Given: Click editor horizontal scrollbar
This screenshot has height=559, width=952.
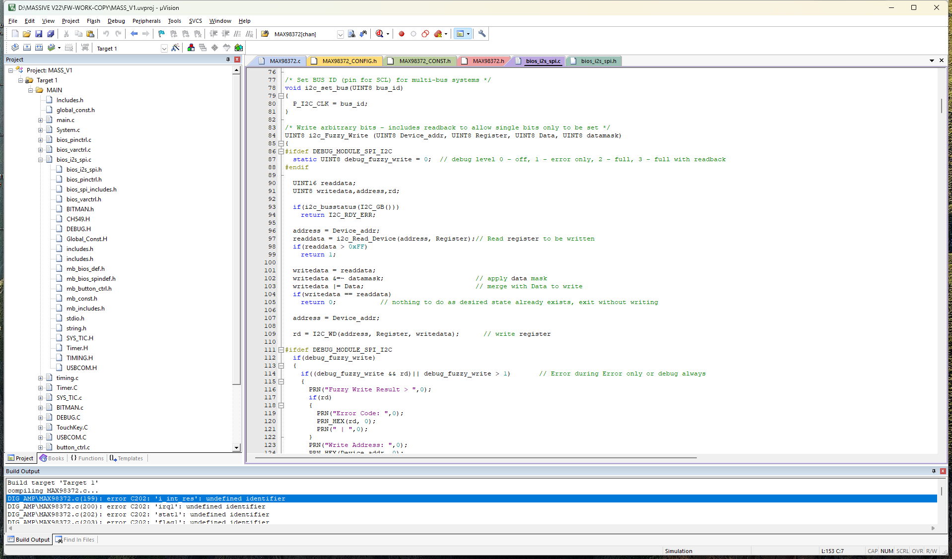Looking at the screenshot, I should pos(476,458).
